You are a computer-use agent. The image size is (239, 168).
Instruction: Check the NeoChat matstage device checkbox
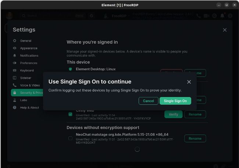[x=70, y=138]
